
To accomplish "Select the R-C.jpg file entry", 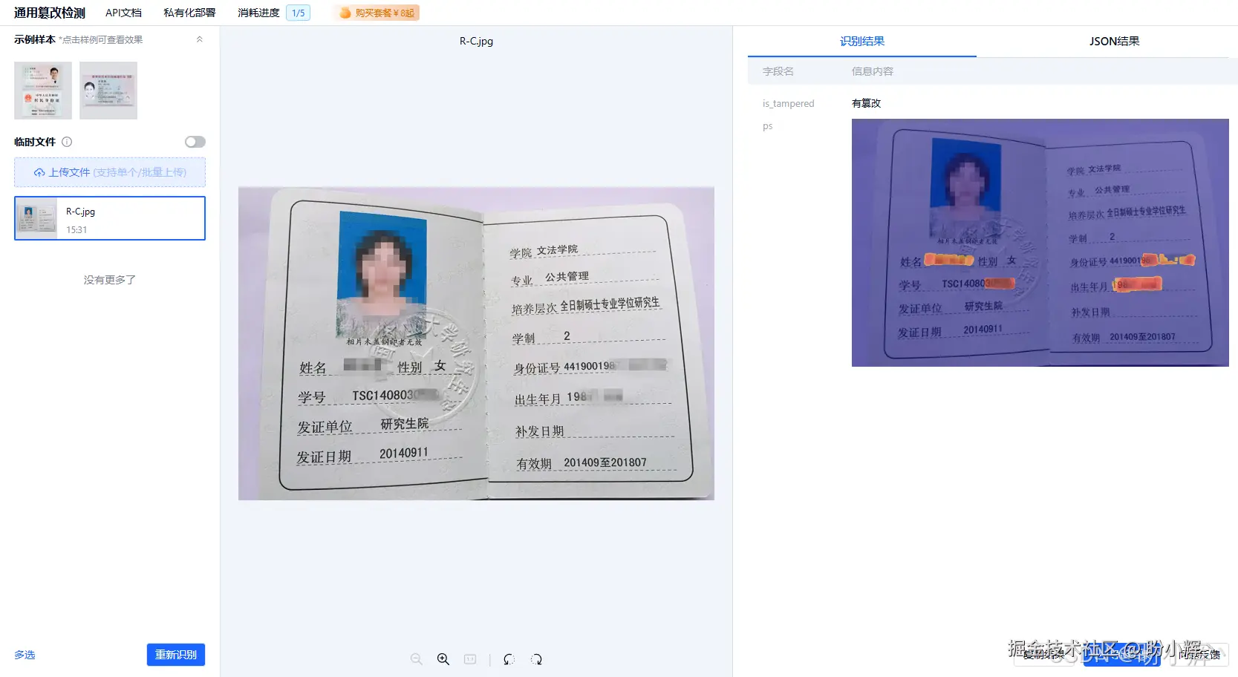I will click(109, 218).
